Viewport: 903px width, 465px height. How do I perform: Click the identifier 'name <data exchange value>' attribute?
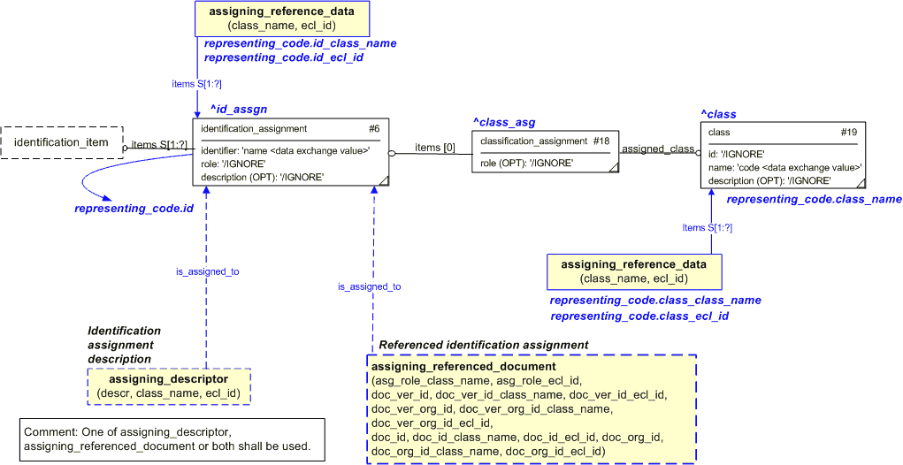(x=285, y=151)
